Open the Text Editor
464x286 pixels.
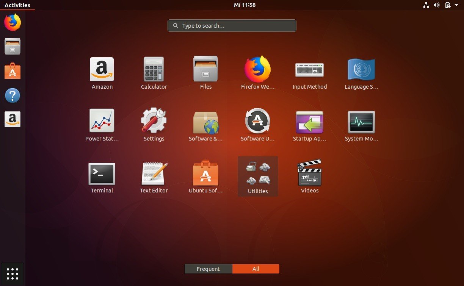tap(154, 173)
